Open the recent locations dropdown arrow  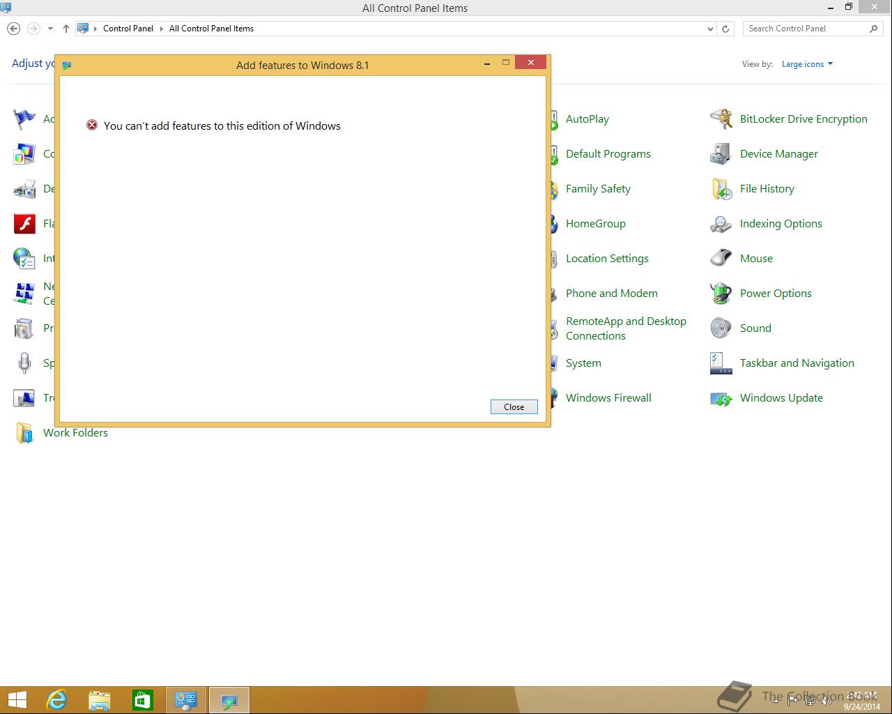(50, 29)
